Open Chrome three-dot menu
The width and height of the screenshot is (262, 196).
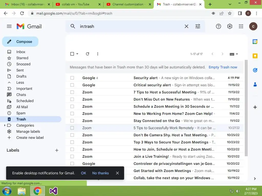[256, 13]
